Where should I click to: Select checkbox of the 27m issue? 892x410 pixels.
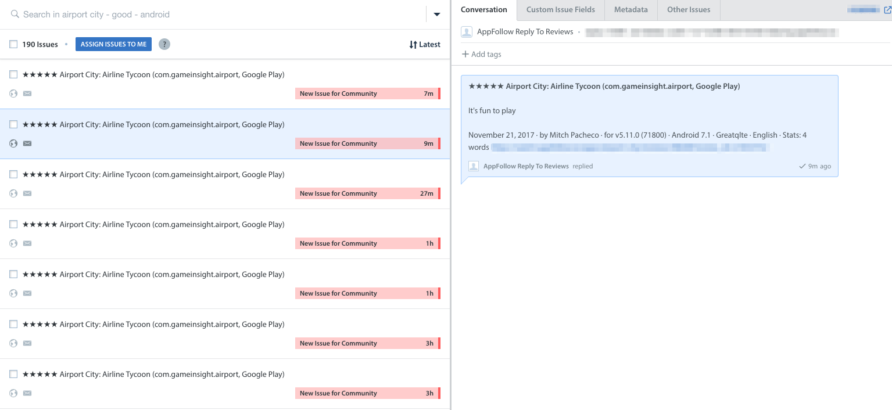coord(13,174)
